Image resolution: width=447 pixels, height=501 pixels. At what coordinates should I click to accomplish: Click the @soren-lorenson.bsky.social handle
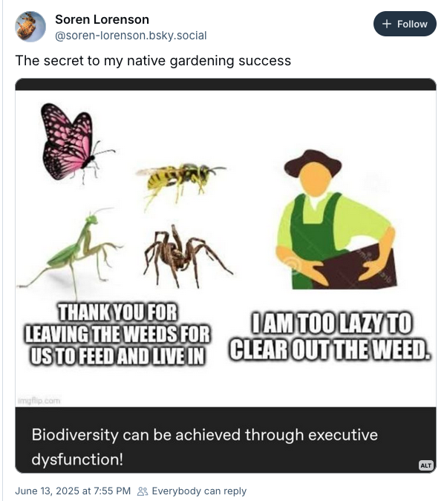pyautogui.click(x=131, y=36)
